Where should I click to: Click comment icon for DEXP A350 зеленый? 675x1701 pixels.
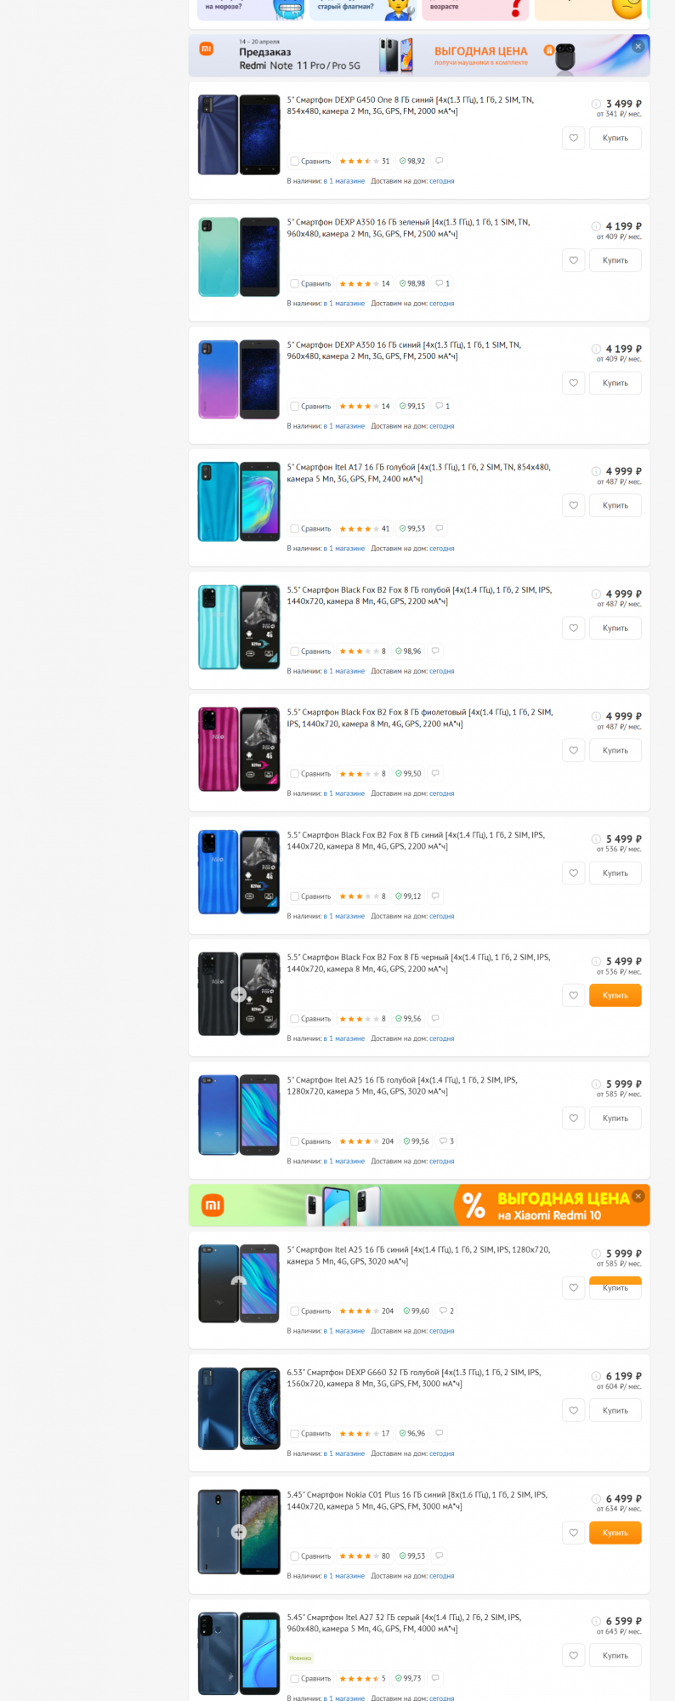(442, 283)
